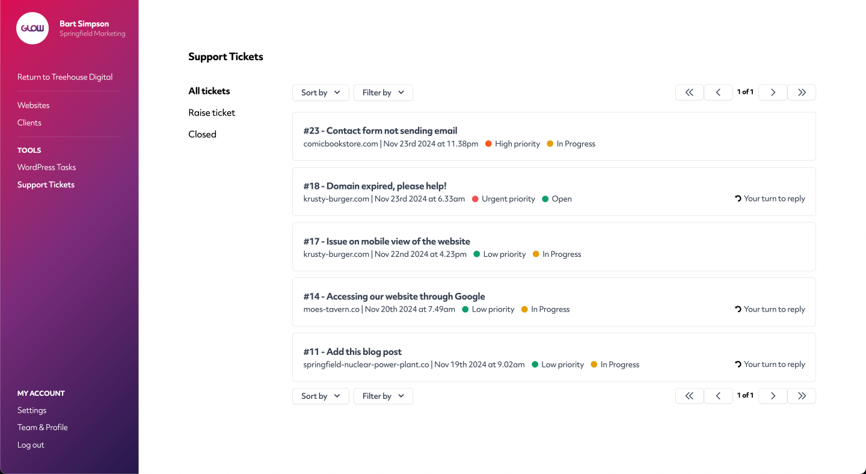This screenshot has width=866, height=474.
Task: Click the In Progress status on ticket #23
Action: (x=576, y=144)
